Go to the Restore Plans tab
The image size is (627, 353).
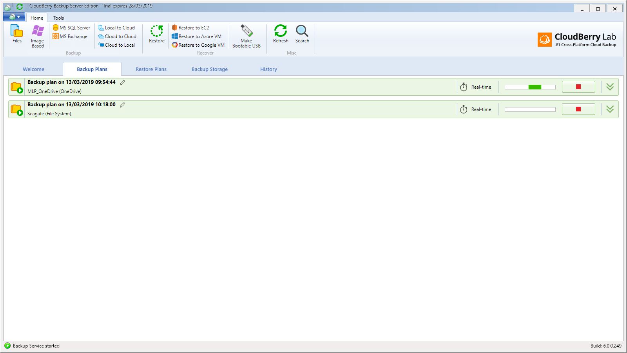(x=151, y=69)
